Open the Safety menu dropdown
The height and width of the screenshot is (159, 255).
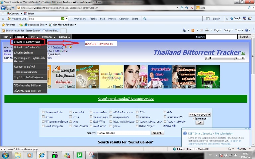(228, 30)
